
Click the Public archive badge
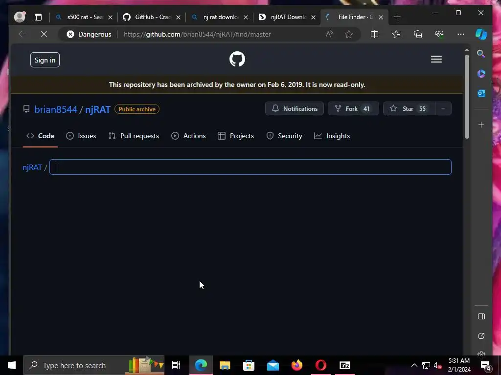click(137, 109)
